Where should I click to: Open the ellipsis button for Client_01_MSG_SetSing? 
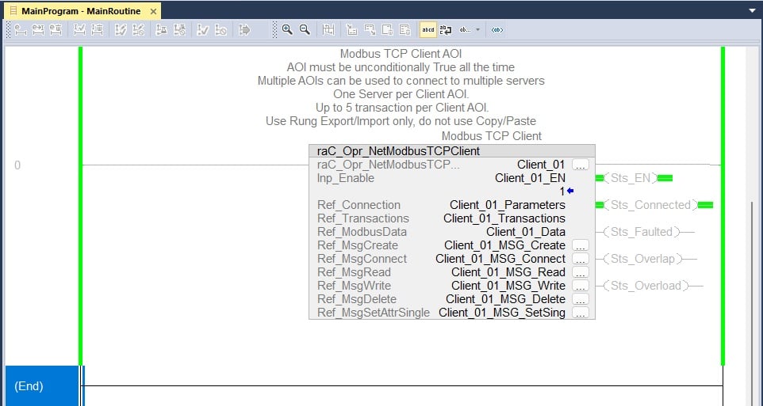(x=581, y=313)
